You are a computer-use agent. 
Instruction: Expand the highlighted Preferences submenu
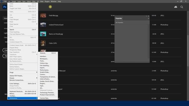tap(23, 98)
